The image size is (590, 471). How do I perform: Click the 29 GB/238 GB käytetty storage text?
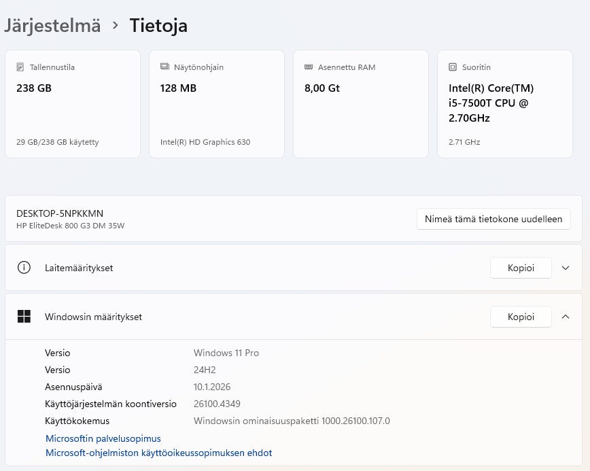[58, 142]
